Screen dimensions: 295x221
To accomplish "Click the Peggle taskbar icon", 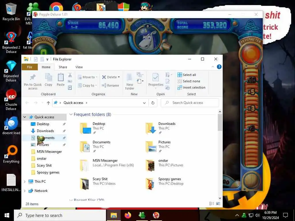I will pyautogui.click(x=156, y=215).
